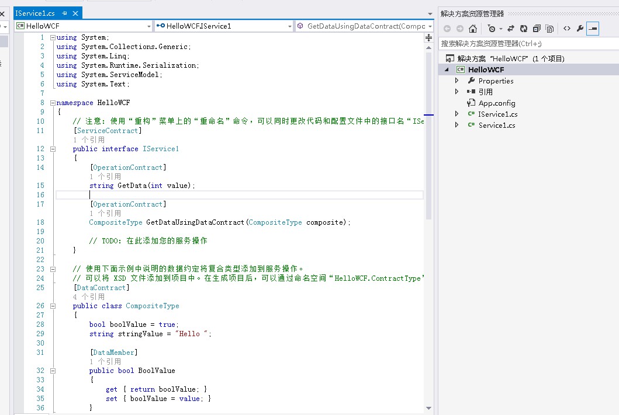The image size is (619, 415).
Task: Click GetData method name on line 15
Action: tap(132, 186)
